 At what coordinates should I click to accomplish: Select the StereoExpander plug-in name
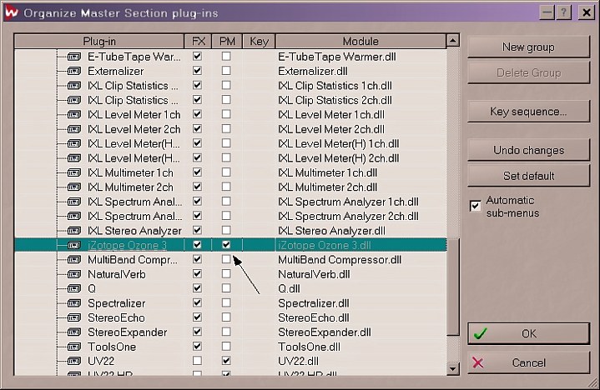point(128,332)
